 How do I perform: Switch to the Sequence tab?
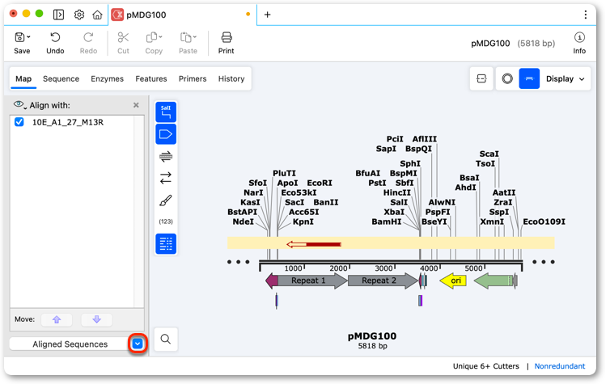tap(61, 79)
